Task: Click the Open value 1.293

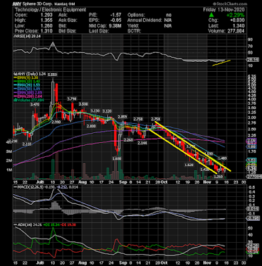Action: [x=46, y=15]
